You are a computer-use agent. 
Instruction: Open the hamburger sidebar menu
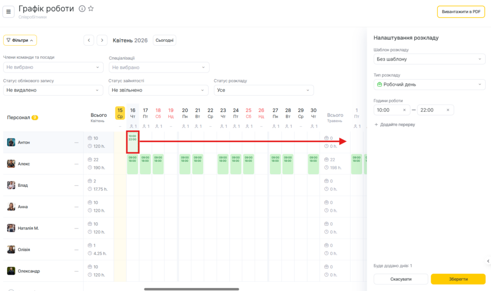[x=8, y=12]
